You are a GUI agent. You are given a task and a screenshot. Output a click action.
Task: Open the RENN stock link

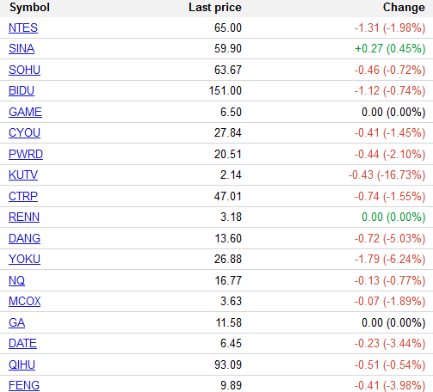tap(24, 217)
